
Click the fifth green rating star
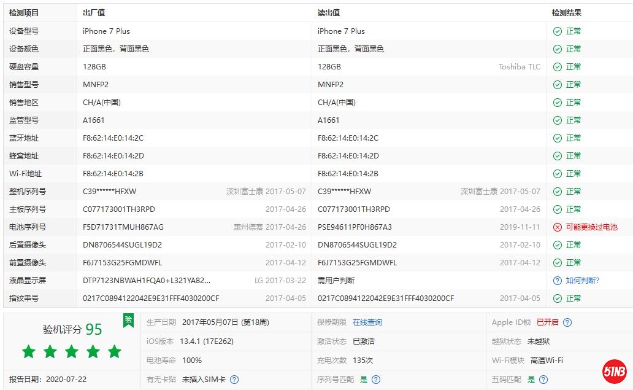click(x=115, y=351)
